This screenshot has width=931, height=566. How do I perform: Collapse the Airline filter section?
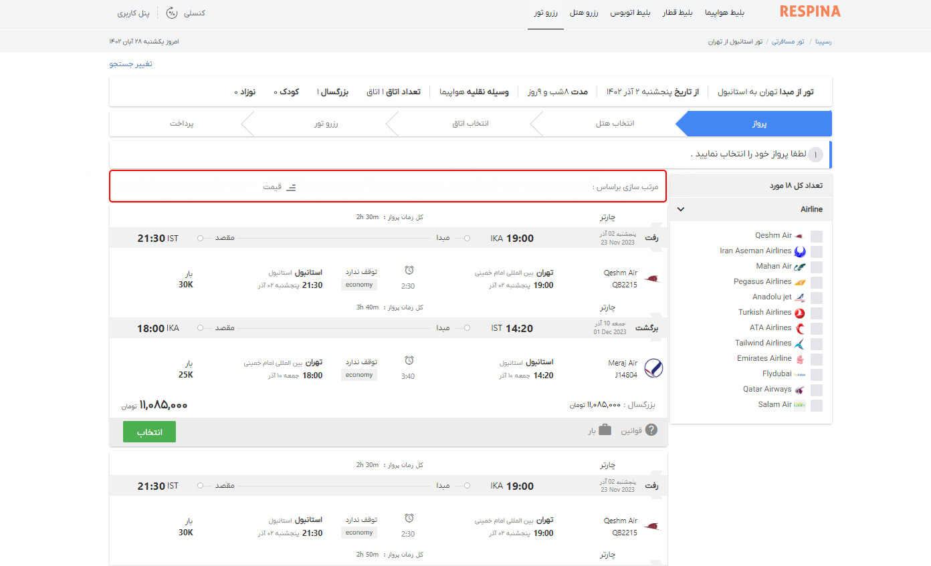(x=681, y=209)
